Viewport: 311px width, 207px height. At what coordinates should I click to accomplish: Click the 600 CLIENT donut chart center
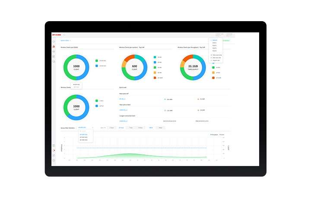pos(134,67)
